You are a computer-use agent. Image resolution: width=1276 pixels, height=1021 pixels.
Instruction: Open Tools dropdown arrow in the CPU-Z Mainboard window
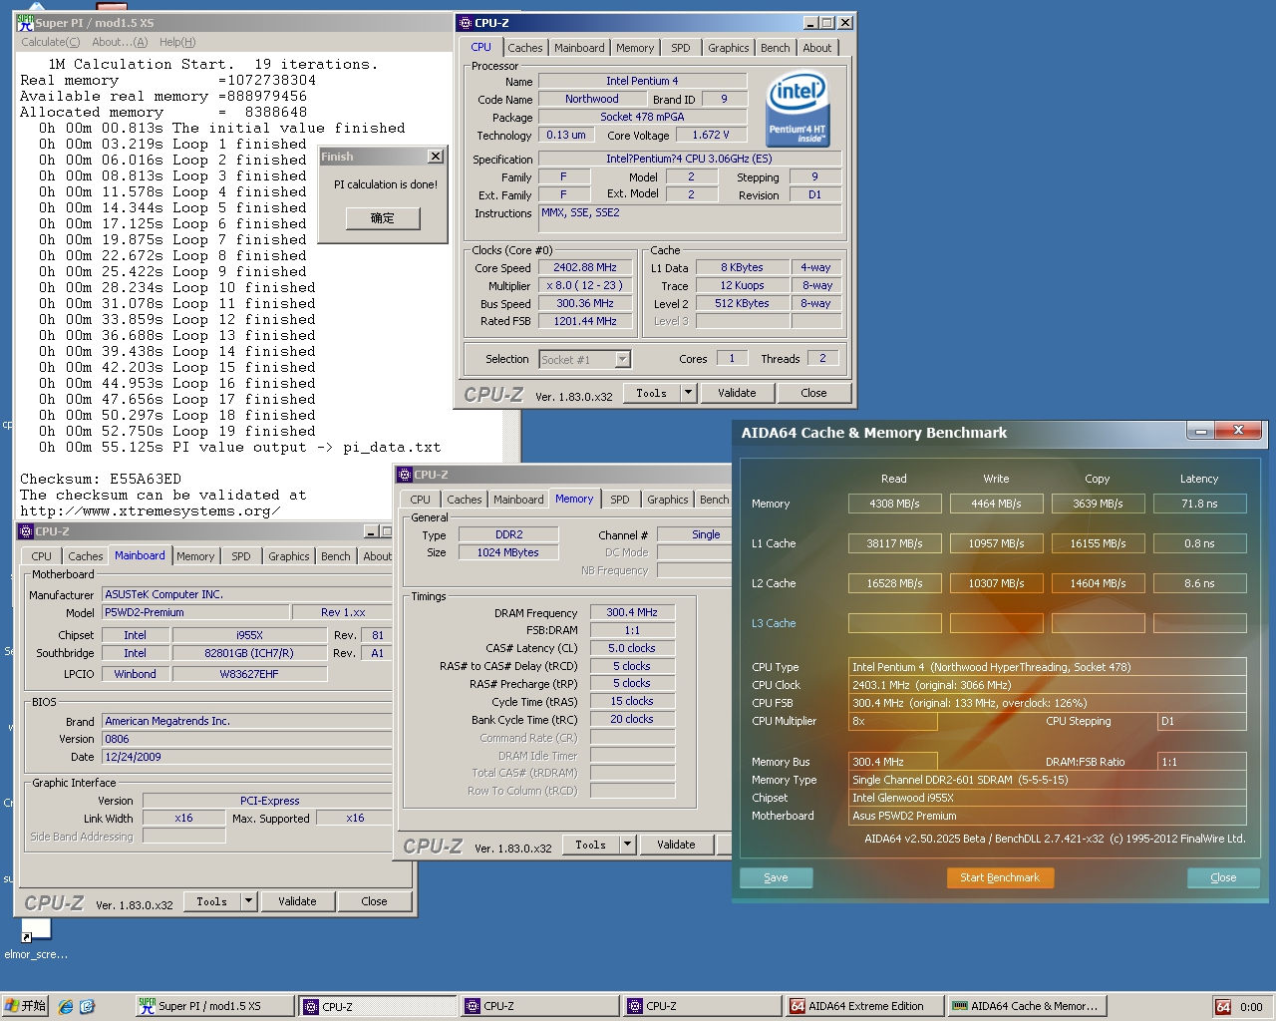248,901
